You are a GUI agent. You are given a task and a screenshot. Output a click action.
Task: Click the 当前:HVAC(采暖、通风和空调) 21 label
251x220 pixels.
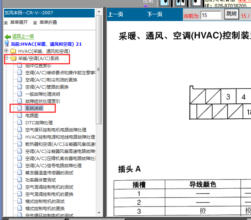coord(46,44)
